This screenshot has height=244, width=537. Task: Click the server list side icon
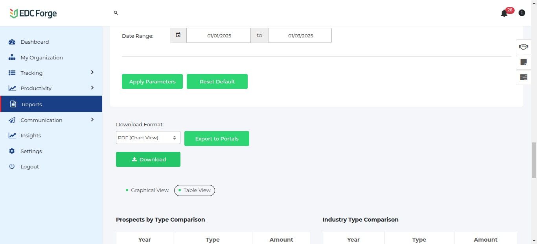pyautogui.click(x=523, y=77)
